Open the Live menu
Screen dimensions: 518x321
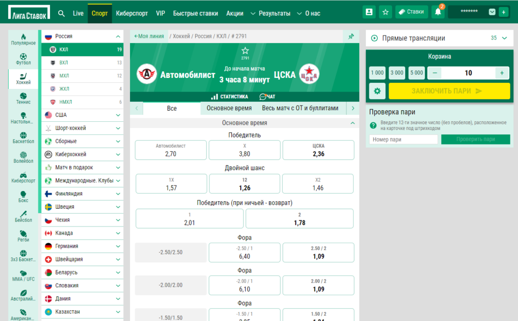pyautogui.click(x=78, y=13)
